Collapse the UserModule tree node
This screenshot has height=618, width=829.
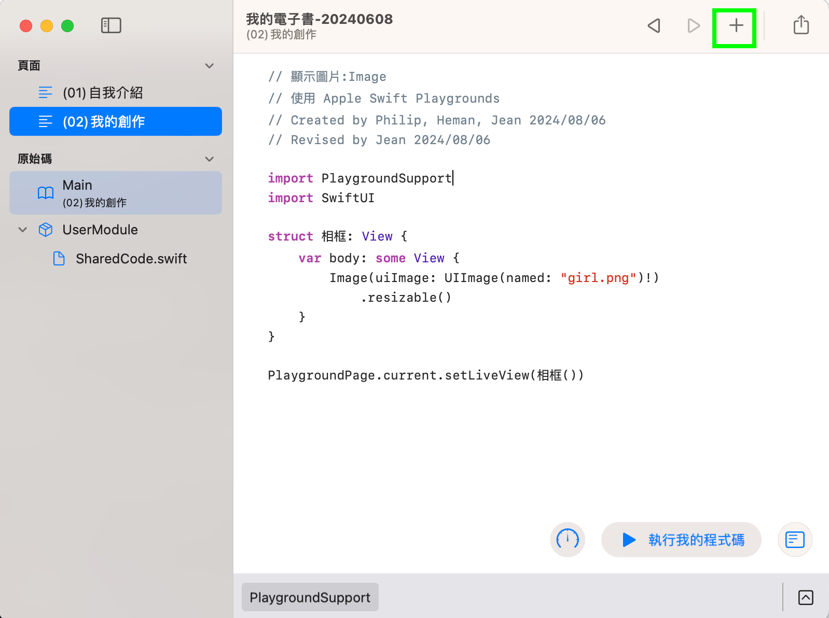point(23,230)
